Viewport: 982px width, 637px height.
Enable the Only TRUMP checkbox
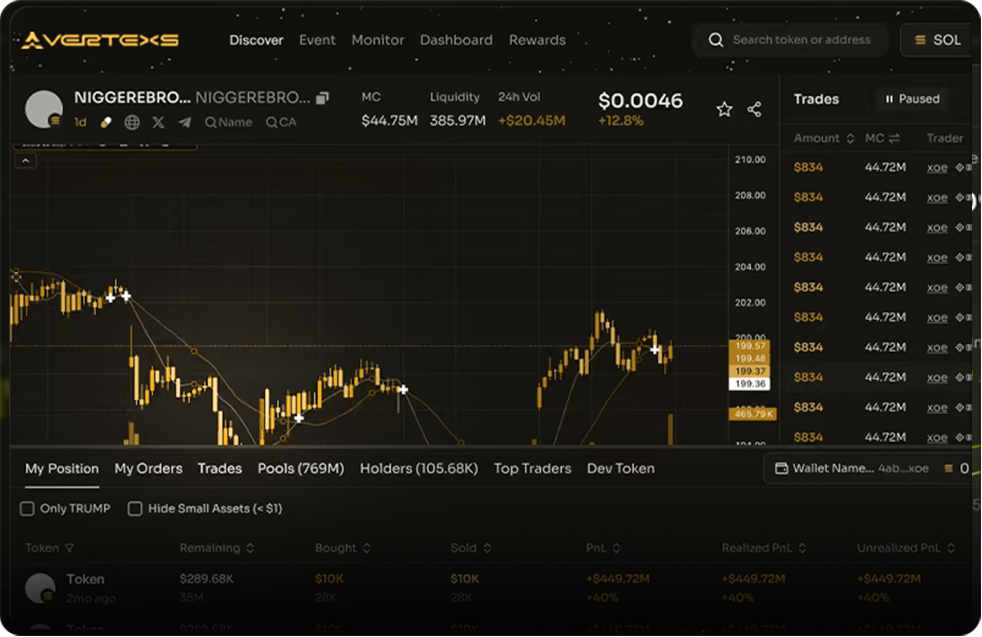click(28, 509)
